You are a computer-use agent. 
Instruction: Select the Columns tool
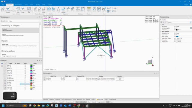[13, 9]
